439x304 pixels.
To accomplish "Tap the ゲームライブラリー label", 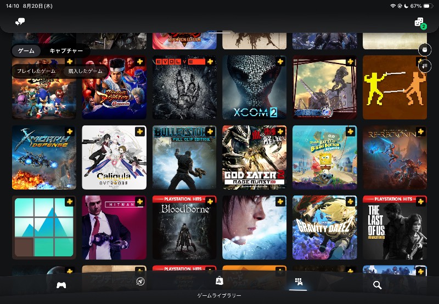I will point(219,296).
